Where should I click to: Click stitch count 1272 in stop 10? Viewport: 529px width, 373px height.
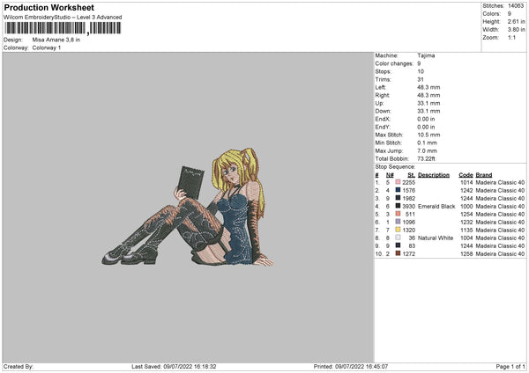tap(408, 253)
